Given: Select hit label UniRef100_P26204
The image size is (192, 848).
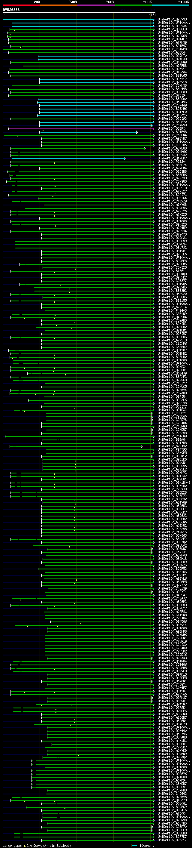Looking at the screenshot, I should [x=172, y=162].
